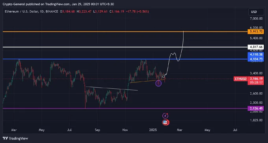This screenshot has width=268, height=143.
Task: Click the Crypto-General published header text
Action: click(x=58, y=4)
